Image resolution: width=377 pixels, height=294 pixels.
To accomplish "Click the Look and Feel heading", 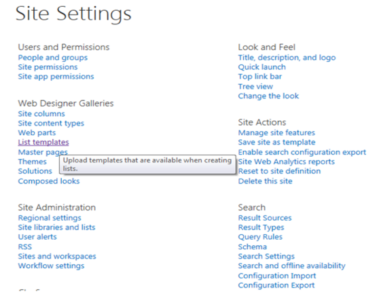I will click(267, 47).
